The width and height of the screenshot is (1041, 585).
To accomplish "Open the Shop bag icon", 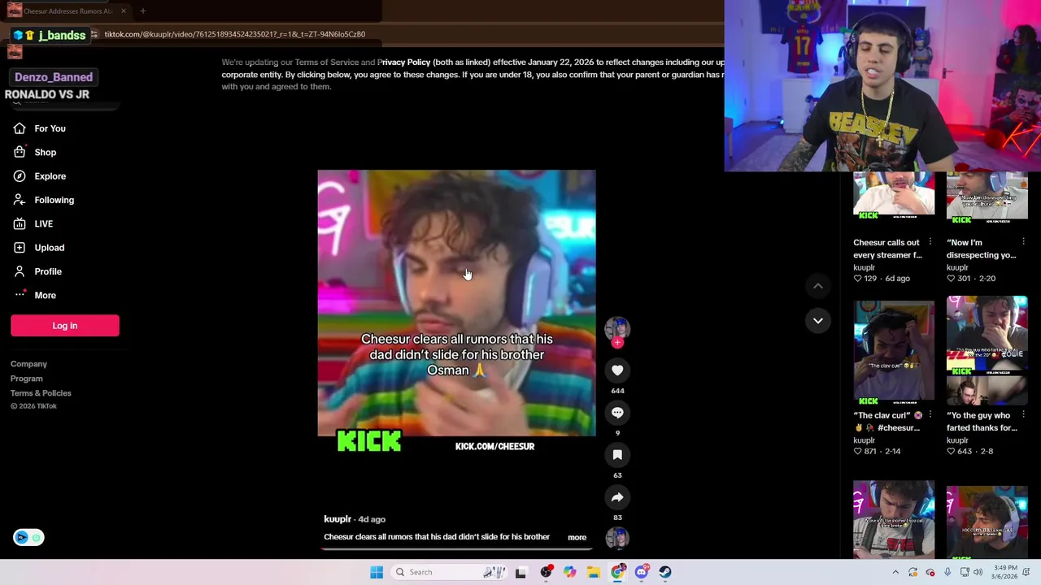I will pos(20,152).
